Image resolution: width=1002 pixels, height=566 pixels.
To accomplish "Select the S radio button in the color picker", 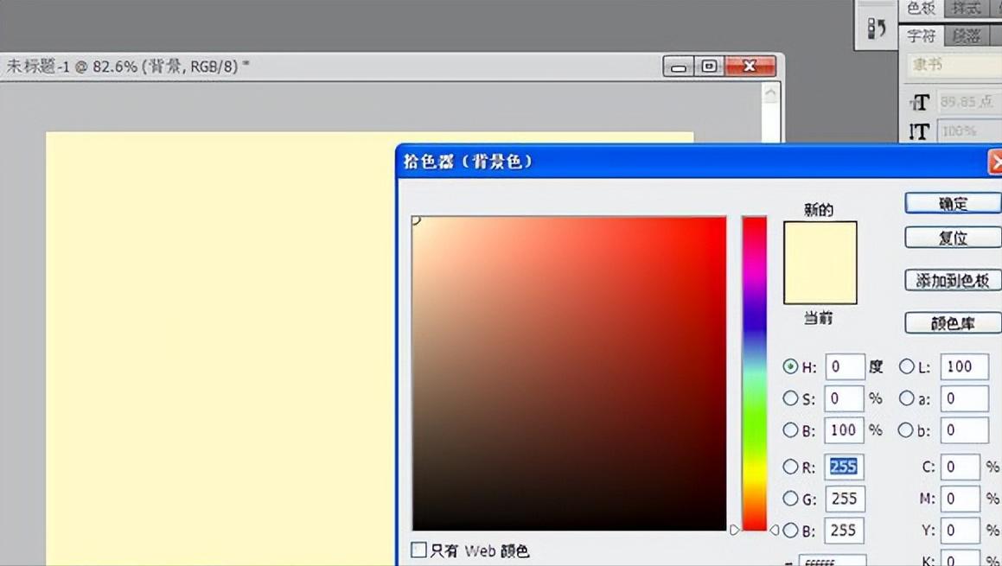I will 790,398.
